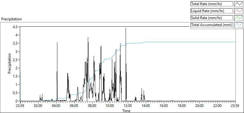Open the Total Rate plot style icon

pyautogui.click(x=239, y=4)
